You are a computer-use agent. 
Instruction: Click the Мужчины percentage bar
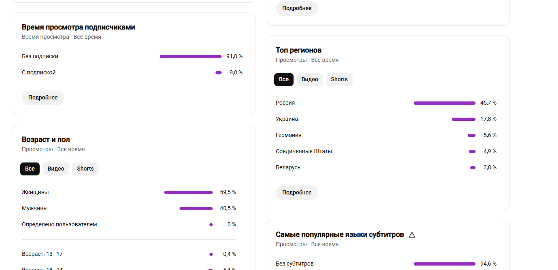[x=196, y=209]
